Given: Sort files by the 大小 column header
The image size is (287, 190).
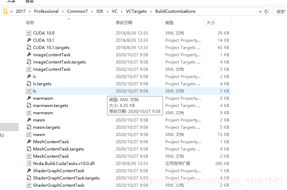Looking at the screenshot, I should [x=210, y=22].
